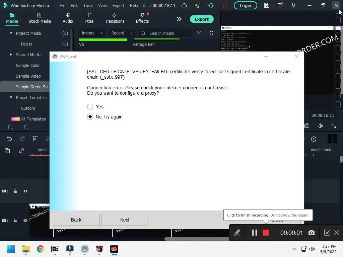Select Sample Video in sidebar
The height and width of the screenshot is (257, 343).
28,76
